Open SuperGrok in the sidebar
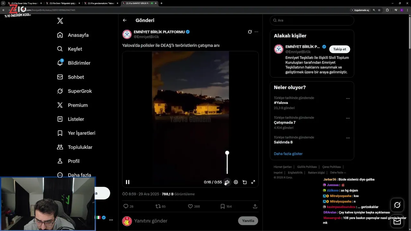Image resolution: width=411 pixels, height=231 pixels. click(x=74, y=91)
